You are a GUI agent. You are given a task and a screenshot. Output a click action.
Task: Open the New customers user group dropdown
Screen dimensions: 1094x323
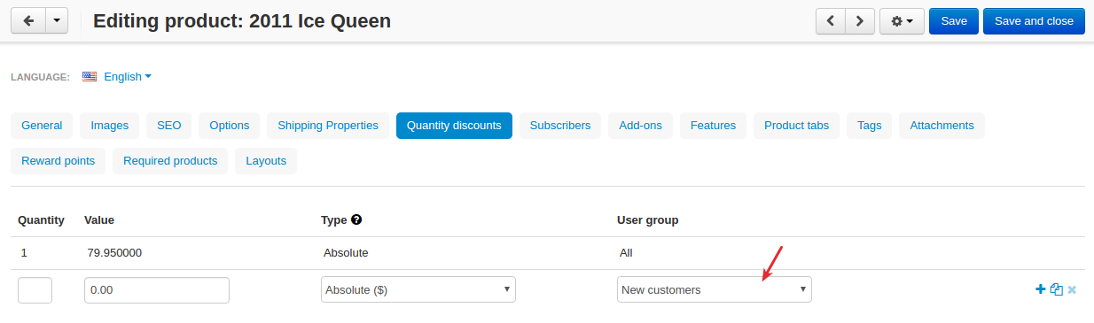point(715,289)
